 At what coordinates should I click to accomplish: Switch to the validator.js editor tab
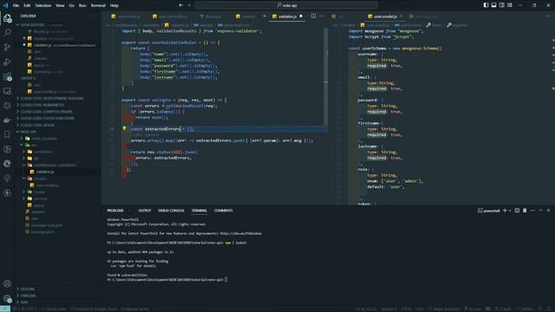point(287,16)
